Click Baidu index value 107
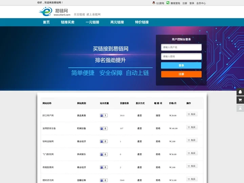This screenshot has height=183, width=244. click(x=122, y=128)
